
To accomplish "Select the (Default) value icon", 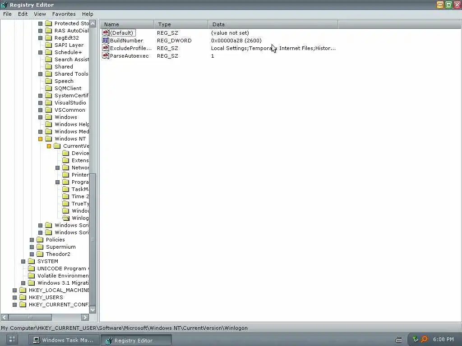I will tap(106, 32).
